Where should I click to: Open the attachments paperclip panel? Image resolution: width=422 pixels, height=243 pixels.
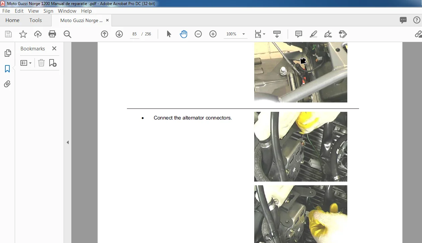pos(7,84)
